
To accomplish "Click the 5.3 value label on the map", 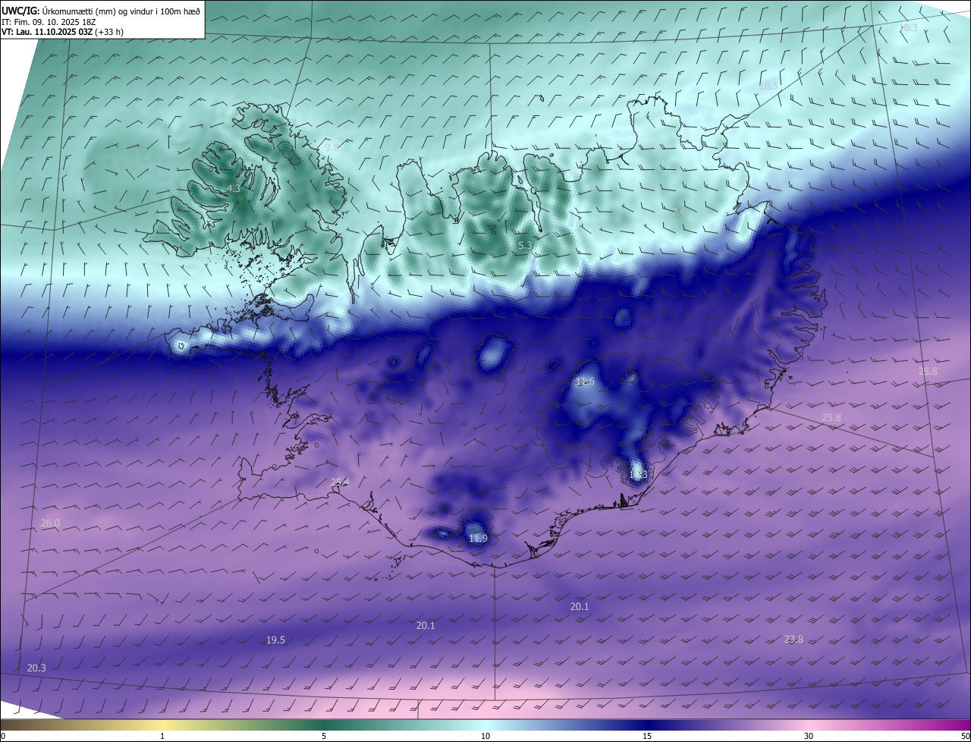I will tap(525, 246).
